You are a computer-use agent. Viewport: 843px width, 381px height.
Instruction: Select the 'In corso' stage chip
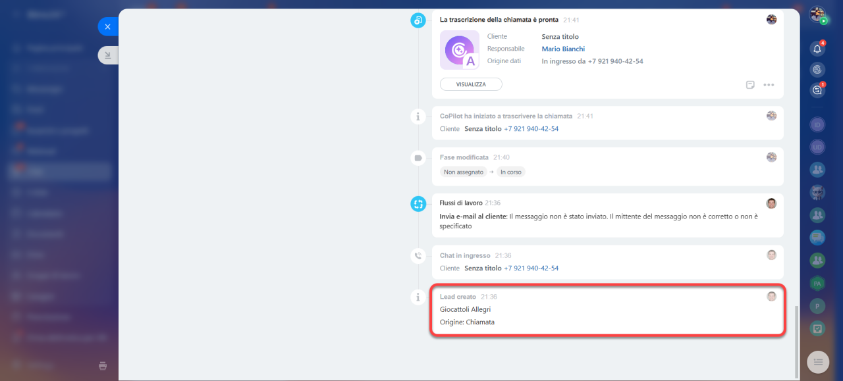511,172
